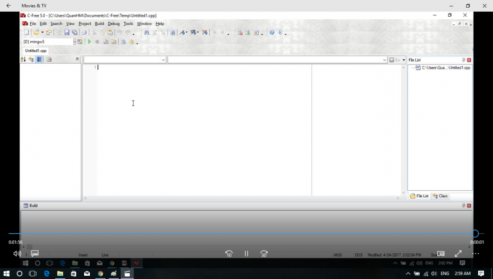Image resolution: width=493 pixels, height=279 pixels.
Task: Open the dropdown arrow beside the Open folder icon
Action: point(42,32)
